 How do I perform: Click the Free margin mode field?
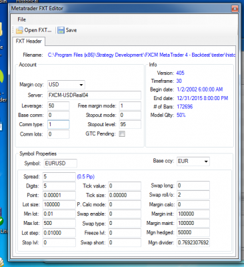130,105
